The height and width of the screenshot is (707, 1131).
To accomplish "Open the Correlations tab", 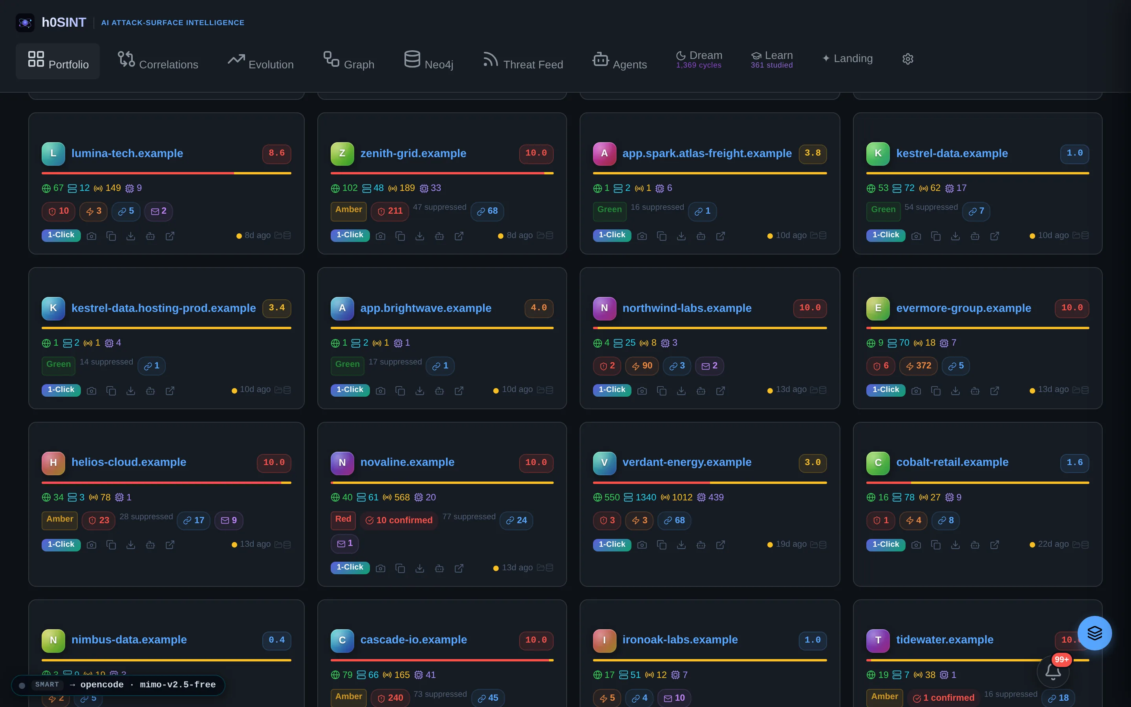I will coord(158,61).
